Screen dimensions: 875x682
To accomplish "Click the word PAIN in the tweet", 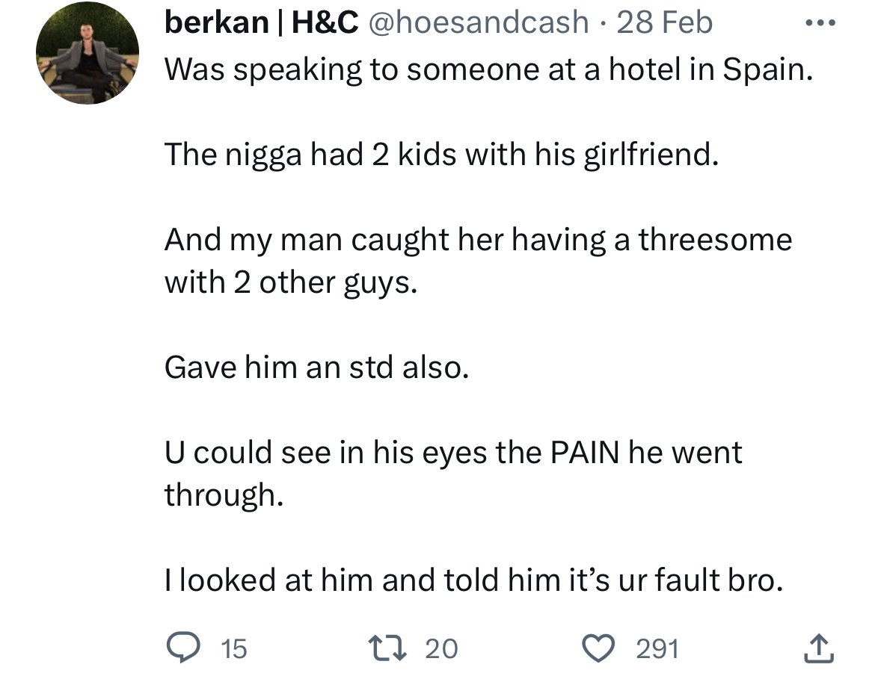I will [x=584, y=452].
